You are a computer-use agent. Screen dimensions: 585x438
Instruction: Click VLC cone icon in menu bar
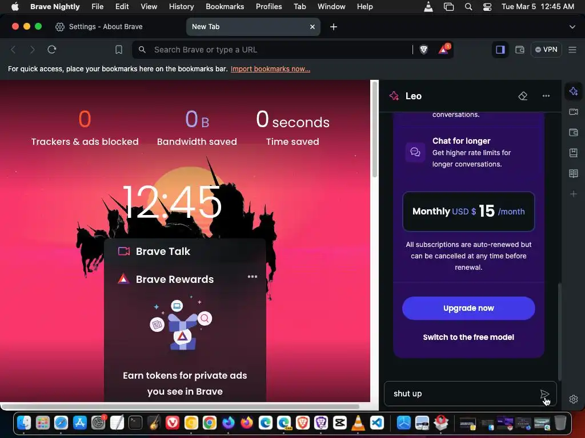pos(428,7)
